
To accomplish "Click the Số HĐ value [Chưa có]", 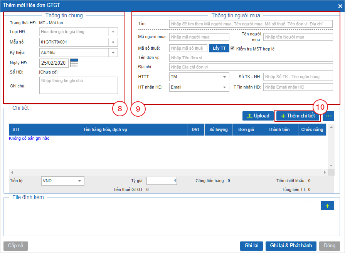I will pos(48,72).
